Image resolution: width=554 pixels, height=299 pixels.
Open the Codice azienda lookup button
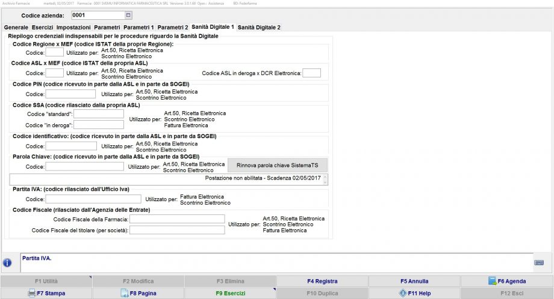pyautogui.click(x=128, y=14)
